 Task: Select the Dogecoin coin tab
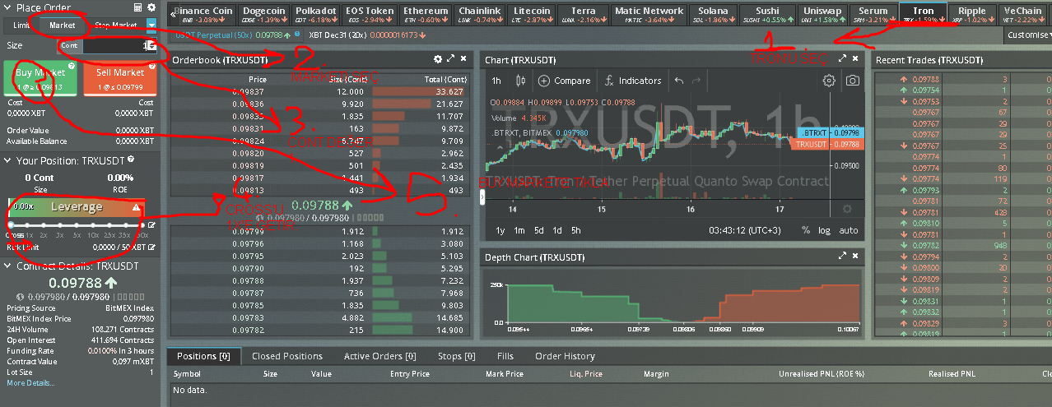tap(263, 14)
